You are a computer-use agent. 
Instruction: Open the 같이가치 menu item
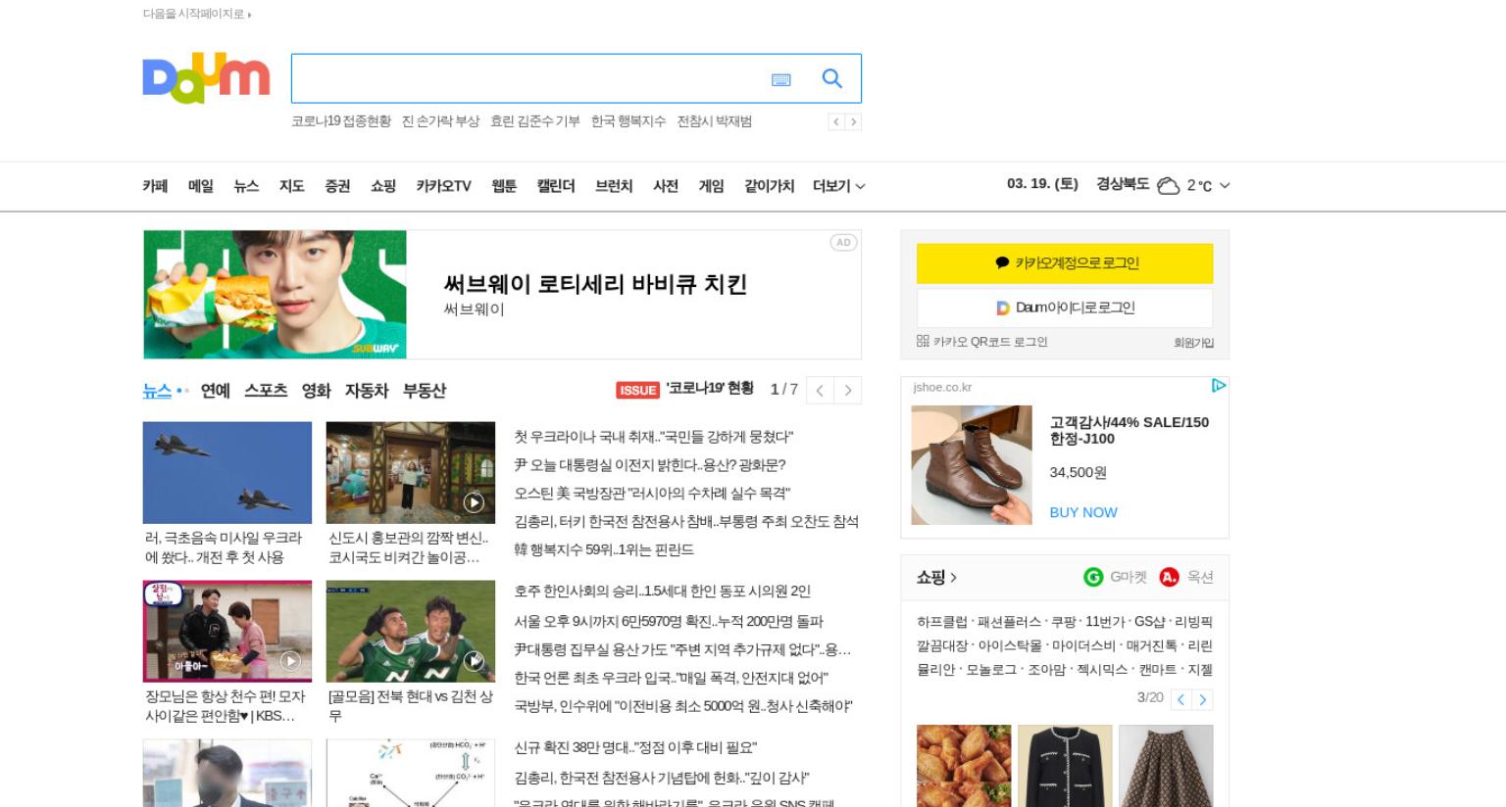pyautogui.click(x=769, y=186)
